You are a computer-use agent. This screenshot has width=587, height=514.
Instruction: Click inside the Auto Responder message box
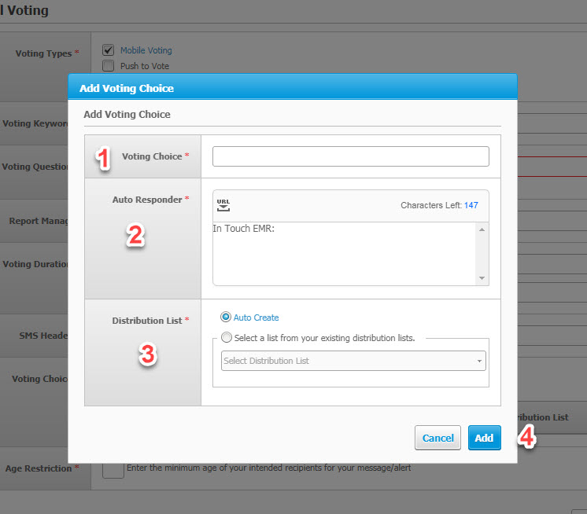click(345, 253)
